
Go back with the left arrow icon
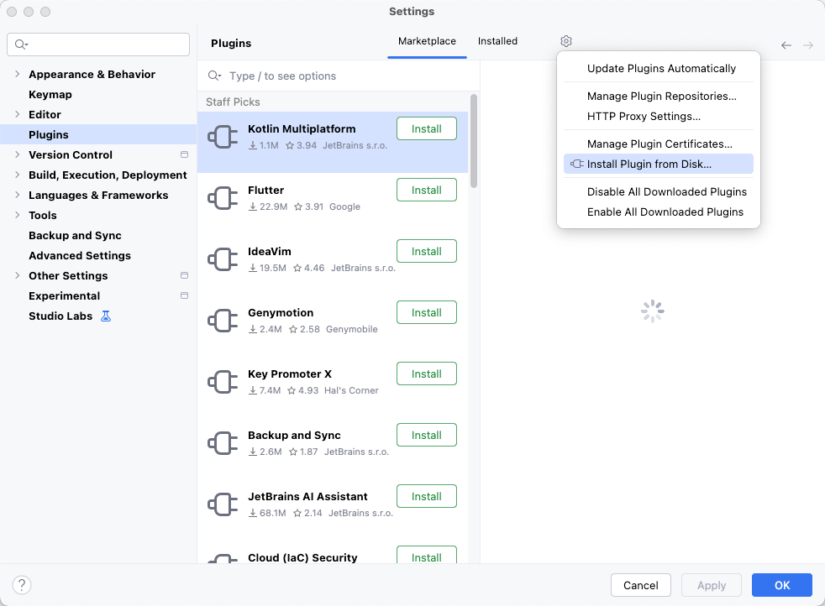(x=786, y=45)
